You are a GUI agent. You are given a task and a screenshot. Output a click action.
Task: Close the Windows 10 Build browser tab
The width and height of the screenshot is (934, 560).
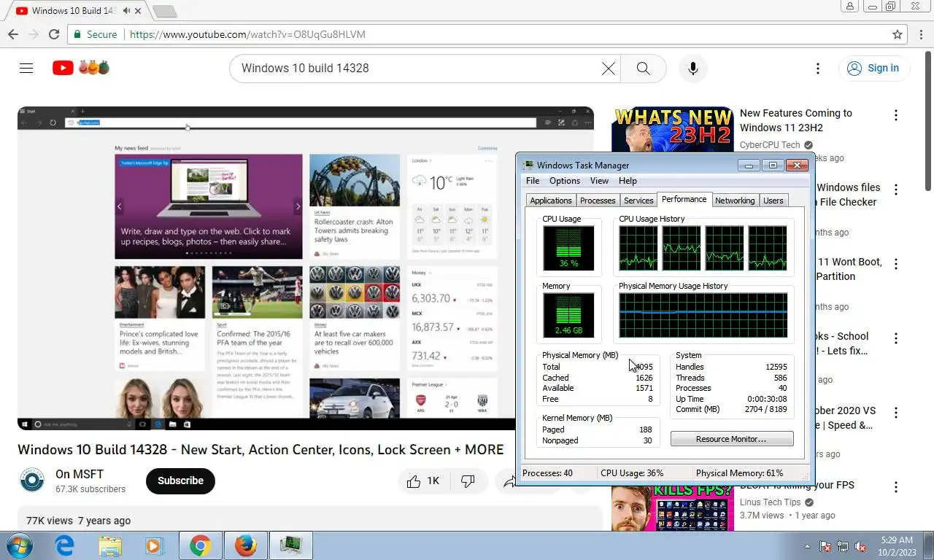pos(139,11)
